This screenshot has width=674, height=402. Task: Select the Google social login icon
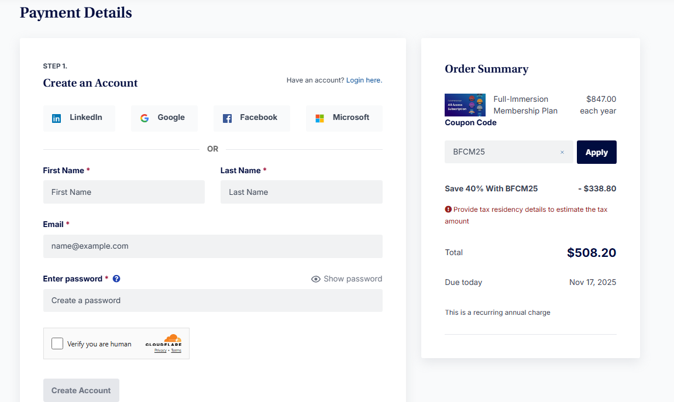(x=145, y=117)
